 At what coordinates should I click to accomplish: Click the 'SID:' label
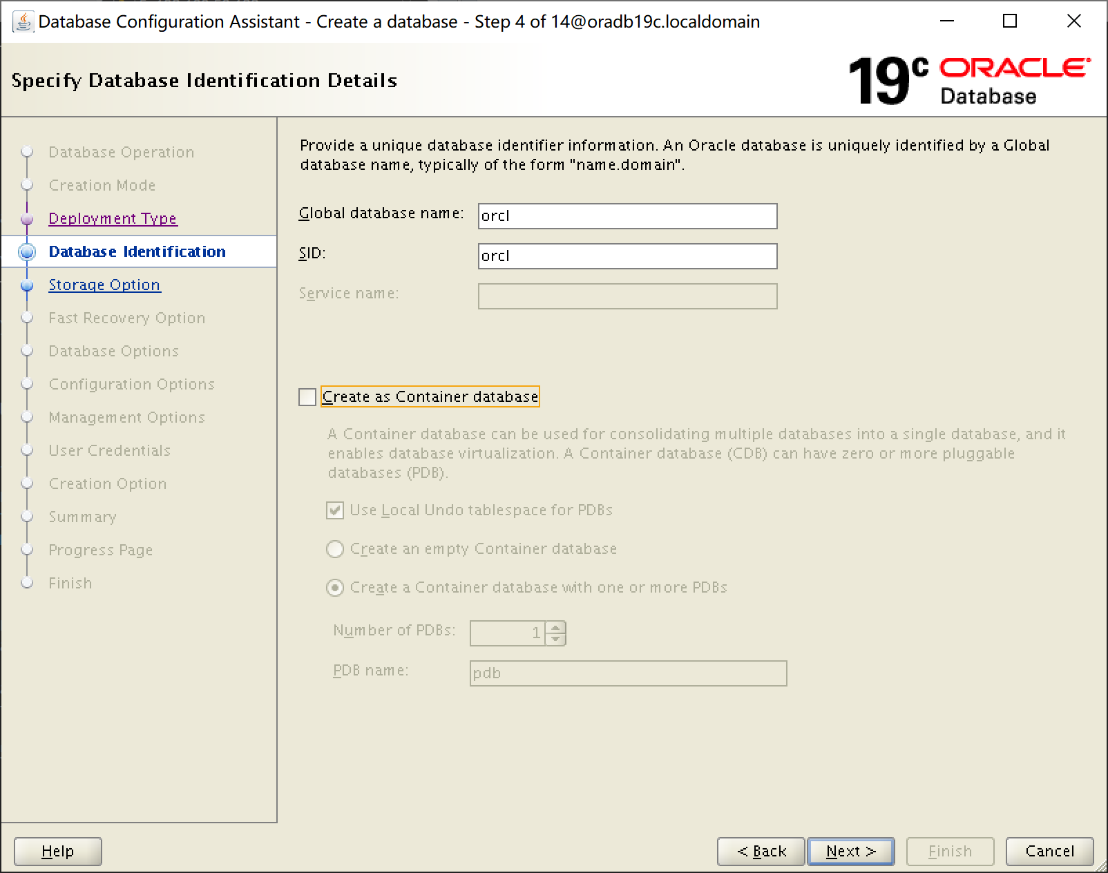312,253
